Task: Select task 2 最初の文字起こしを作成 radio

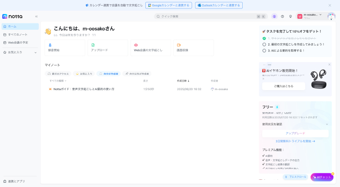Action: (264, 45)
